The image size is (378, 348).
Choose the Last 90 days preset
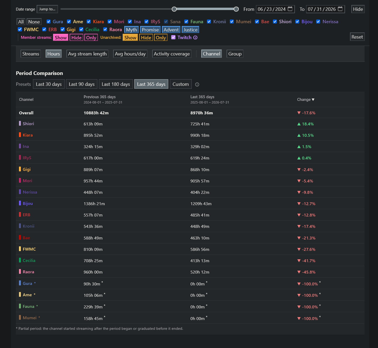pos(82,84)
